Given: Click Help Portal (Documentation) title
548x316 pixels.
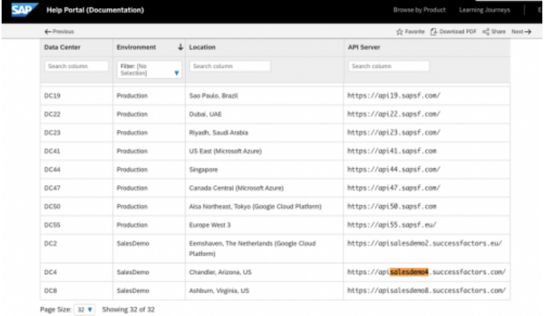Looking at the screenshot, I should click(x=95, y=9).
